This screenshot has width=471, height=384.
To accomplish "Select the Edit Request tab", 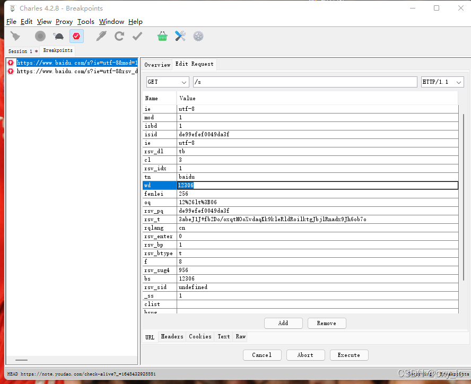I will tap(194, 64).
